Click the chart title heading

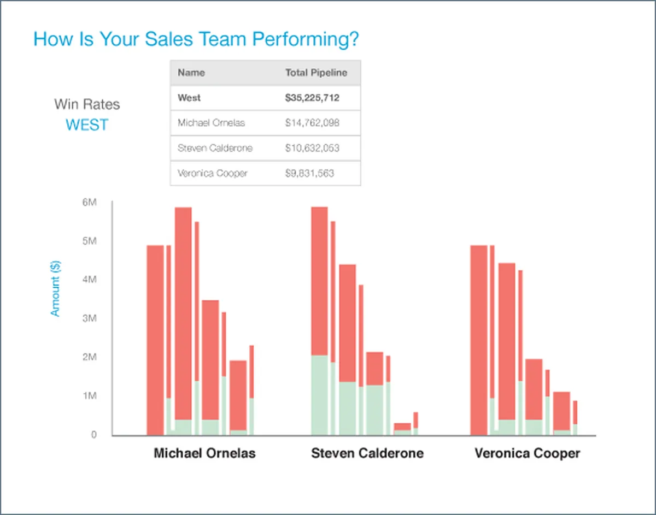point(196,39)
